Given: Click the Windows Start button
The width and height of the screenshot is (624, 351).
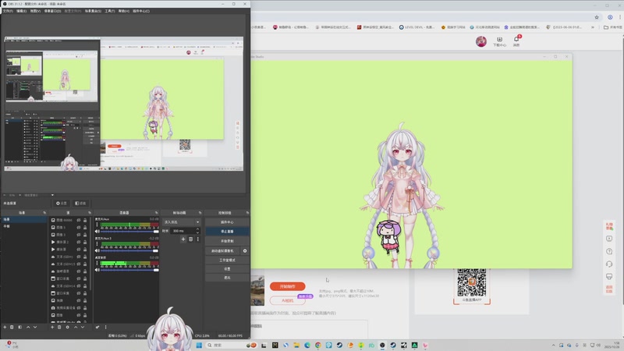Looking at the screenshot, I should pyautogui.click(x=199, y=345).
